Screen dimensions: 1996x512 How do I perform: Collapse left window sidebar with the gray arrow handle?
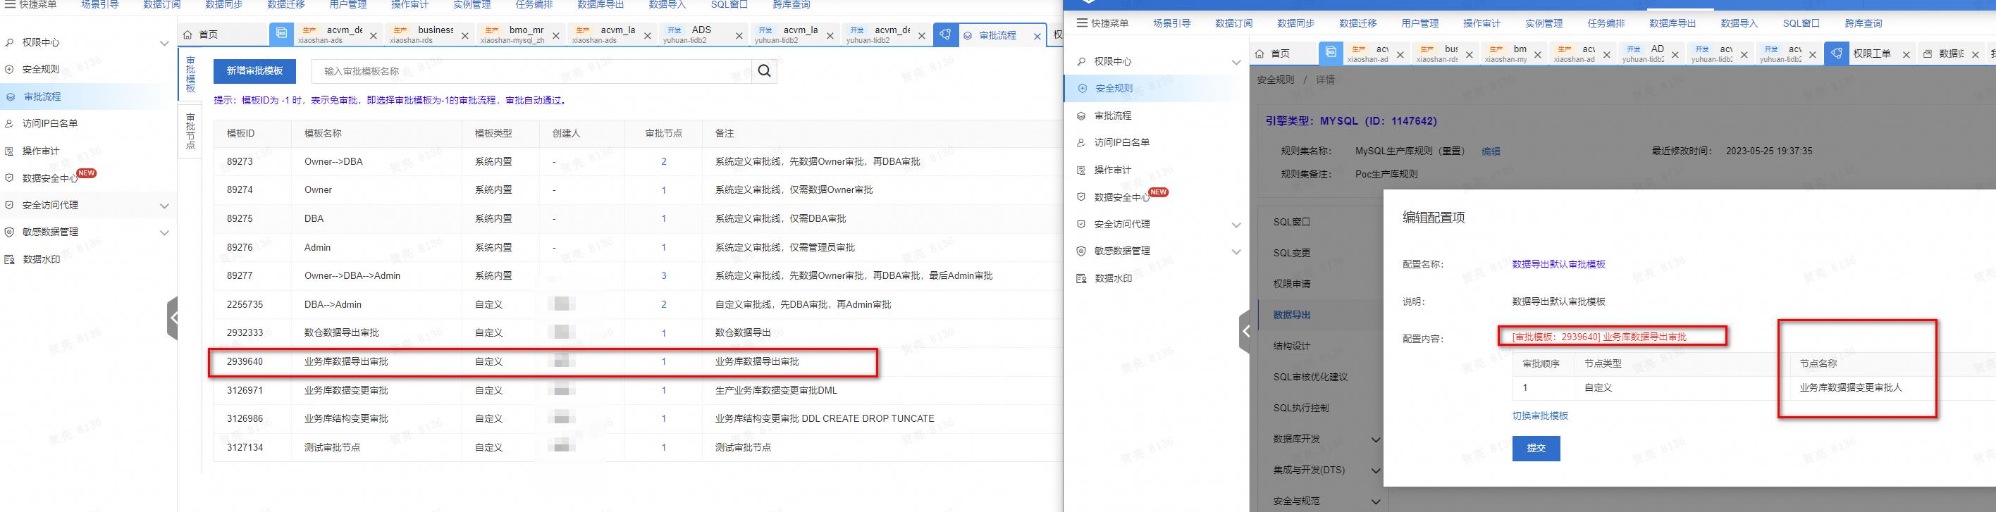173,318
